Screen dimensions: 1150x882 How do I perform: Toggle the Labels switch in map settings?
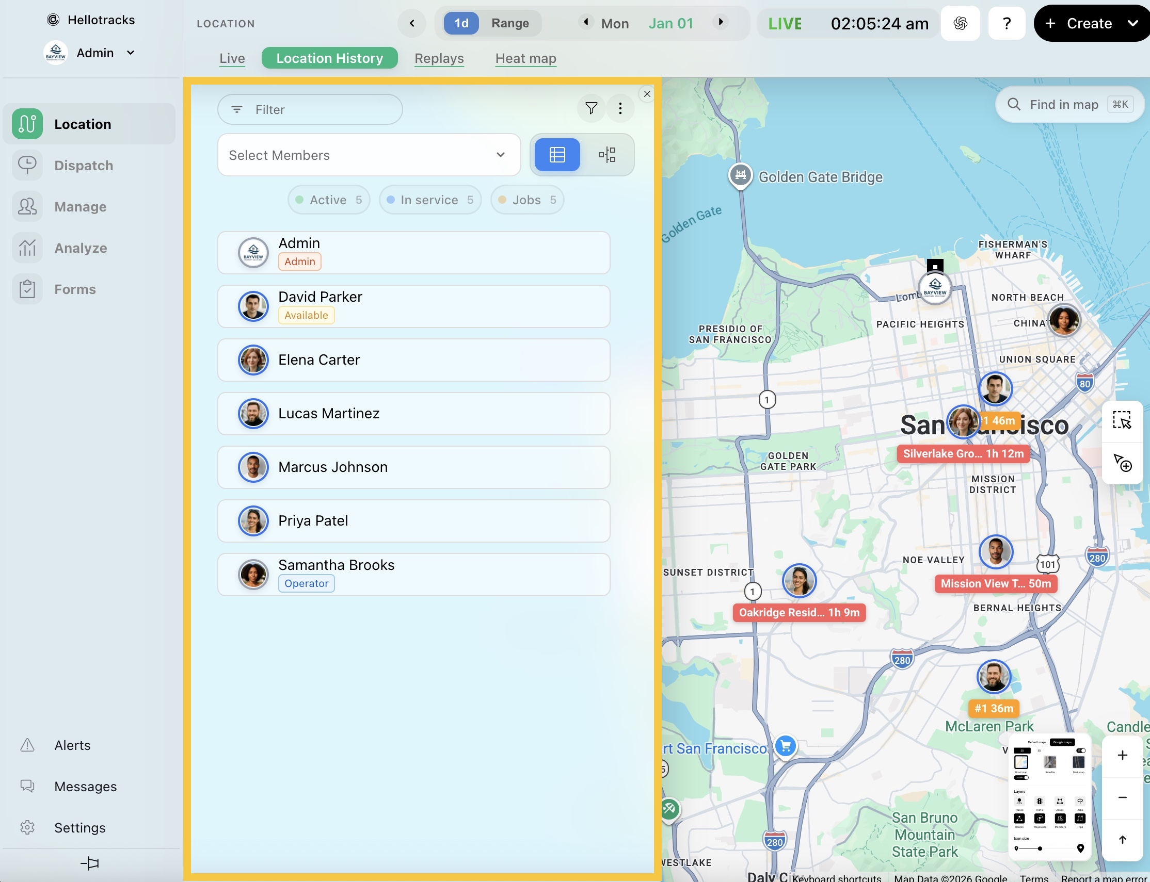1021,777
